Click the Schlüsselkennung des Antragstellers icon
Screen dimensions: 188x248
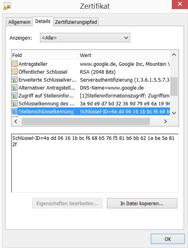point(15,103)
